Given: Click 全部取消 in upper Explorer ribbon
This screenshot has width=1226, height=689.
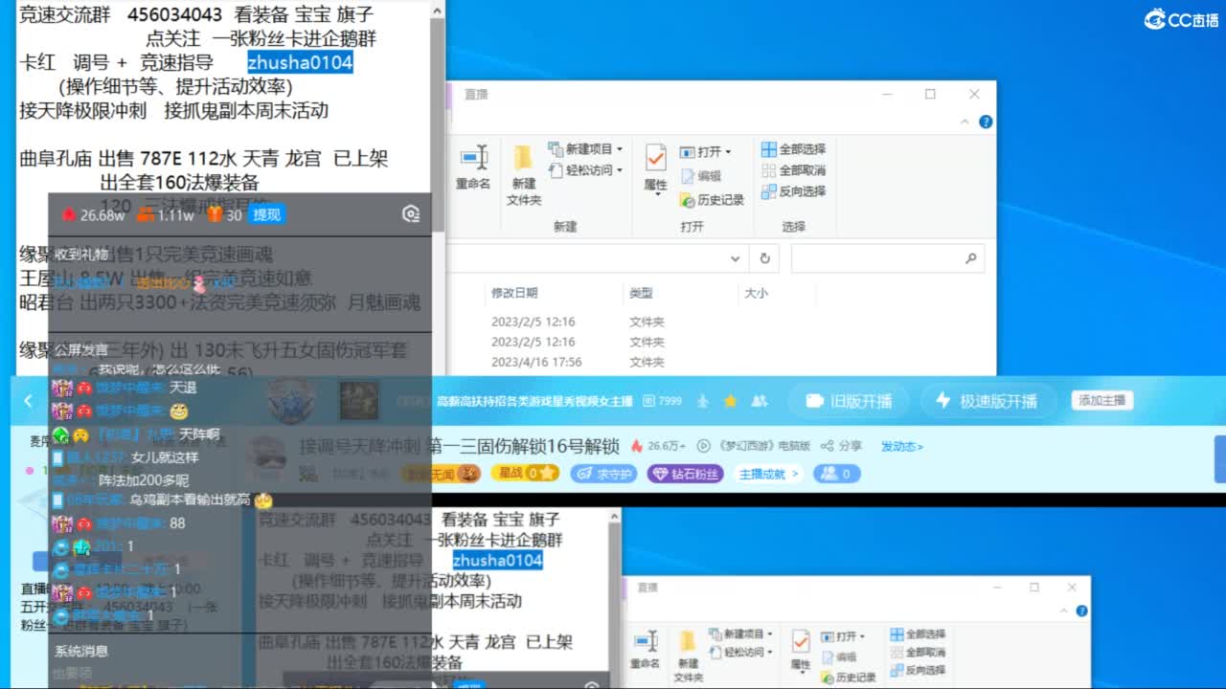Looking at the screenshot, I should pos(793,170).
